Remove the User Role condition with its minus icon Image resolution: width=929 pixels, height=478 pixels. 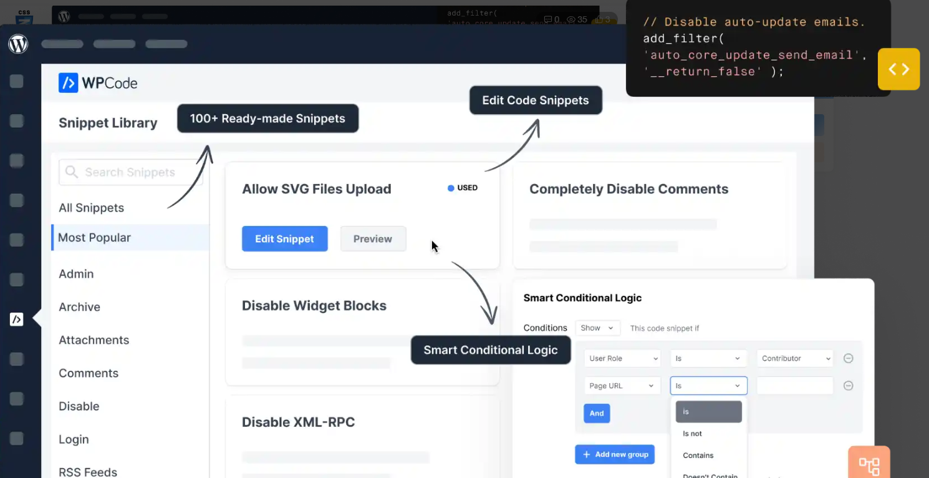[848, 358]
